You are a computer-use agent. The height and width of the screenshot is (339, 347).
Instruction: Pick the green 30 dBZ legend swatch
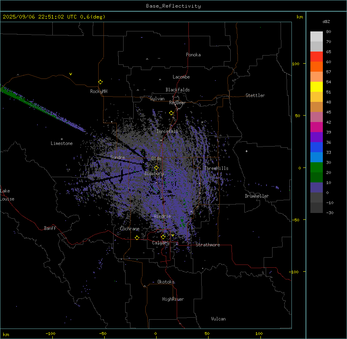click(x=316, y=167)
